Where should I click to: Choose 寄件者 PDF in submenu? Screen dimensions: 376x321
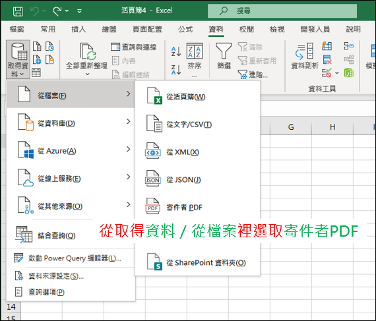[198, 206]
